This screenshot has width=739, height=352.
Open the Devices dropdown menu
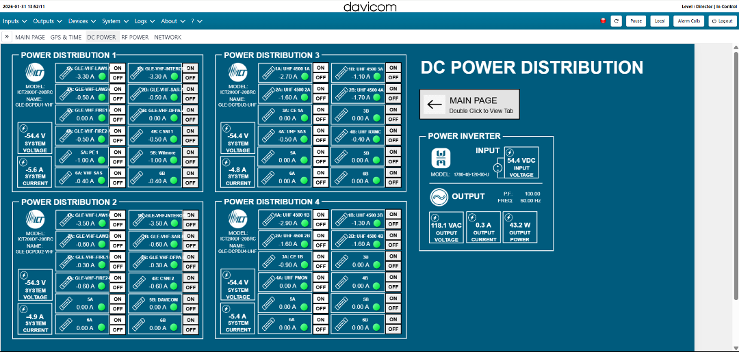tap(82, 21)
